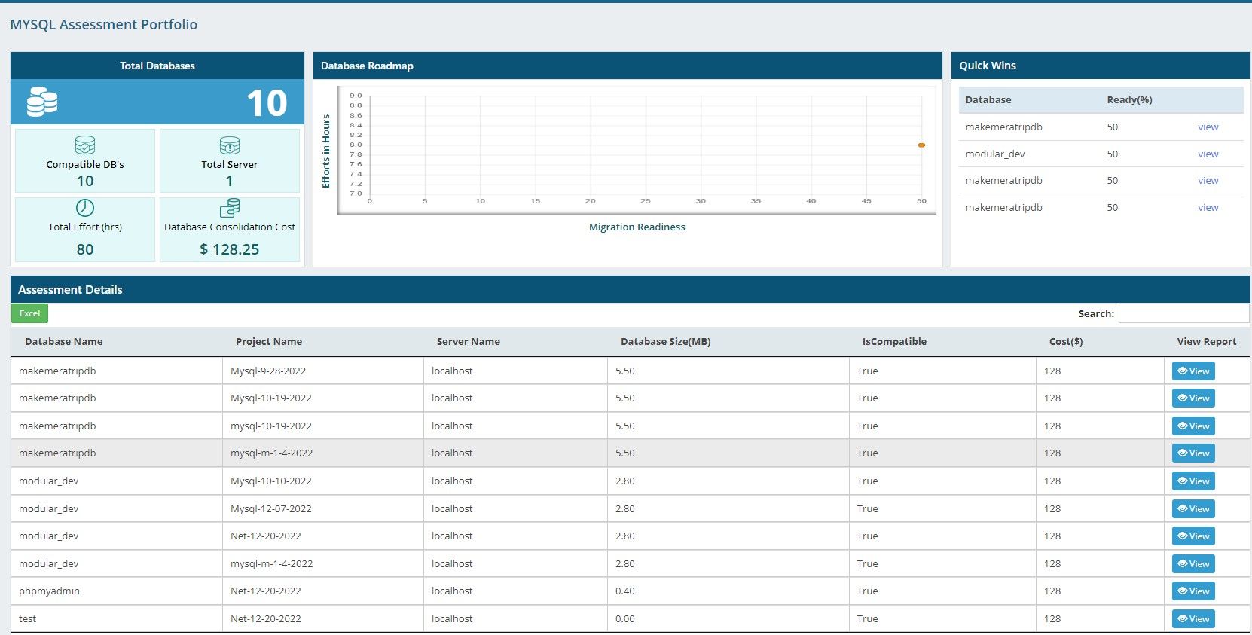Focus the Search input field
The height and width of the screenshot is (635, 1252).
point(1183,313)
